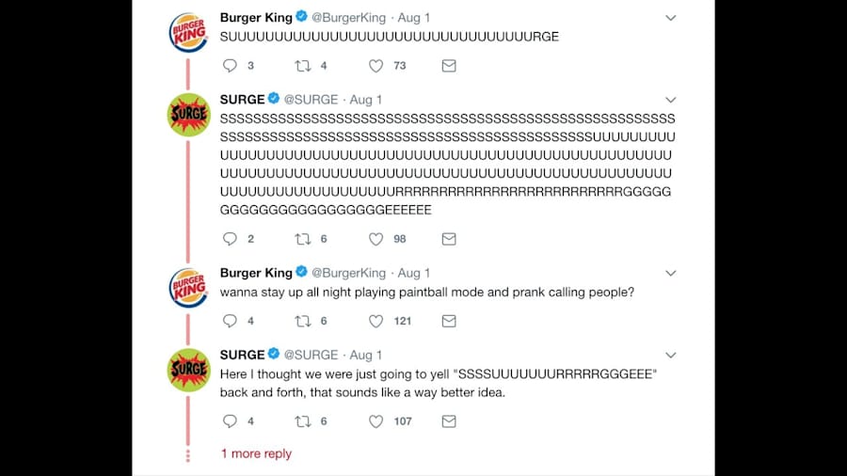Open SURGE avatar beside the long tweet
The width and height of the screenshot is (847, 476).
pos(188,115)
